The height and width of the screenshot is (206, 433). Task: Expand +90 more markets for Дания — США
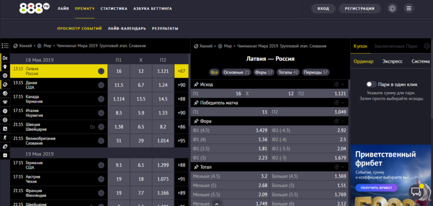[x=181, y=85]
